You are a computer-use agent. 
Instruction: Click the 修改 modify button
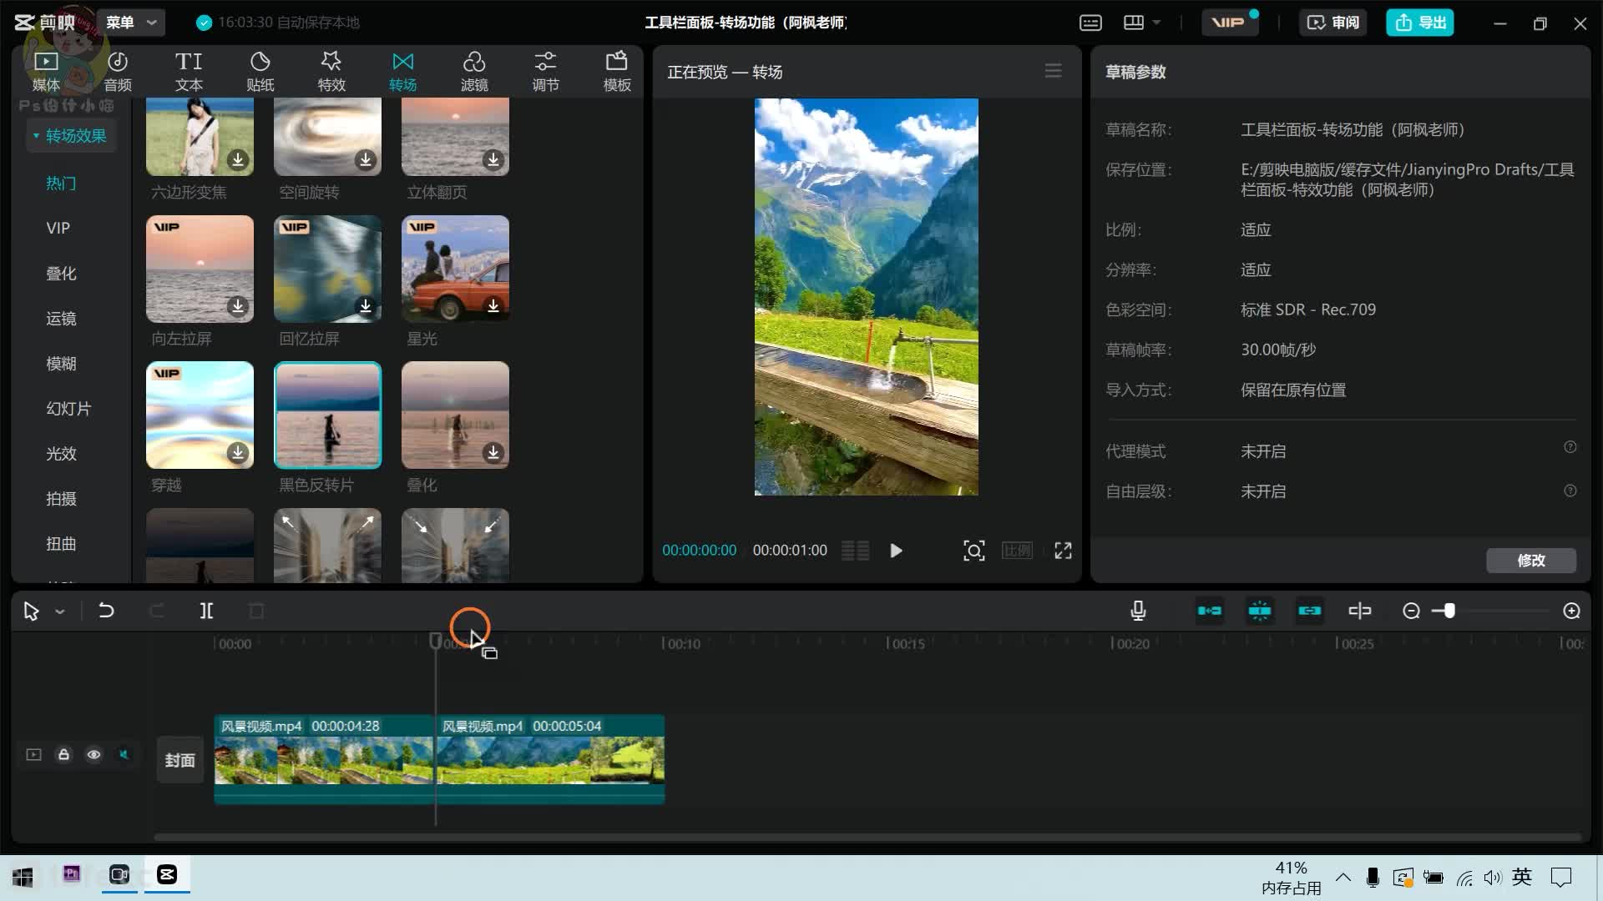point(1531,561)
